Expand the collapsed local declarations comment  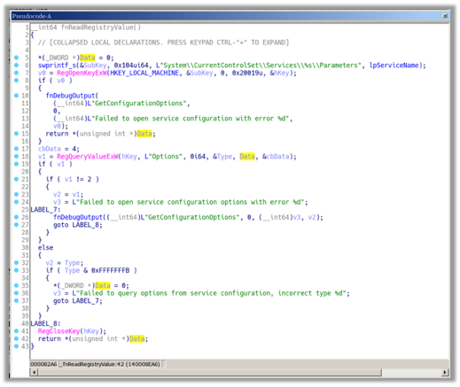pyautogui.click(x=163, y=43)
